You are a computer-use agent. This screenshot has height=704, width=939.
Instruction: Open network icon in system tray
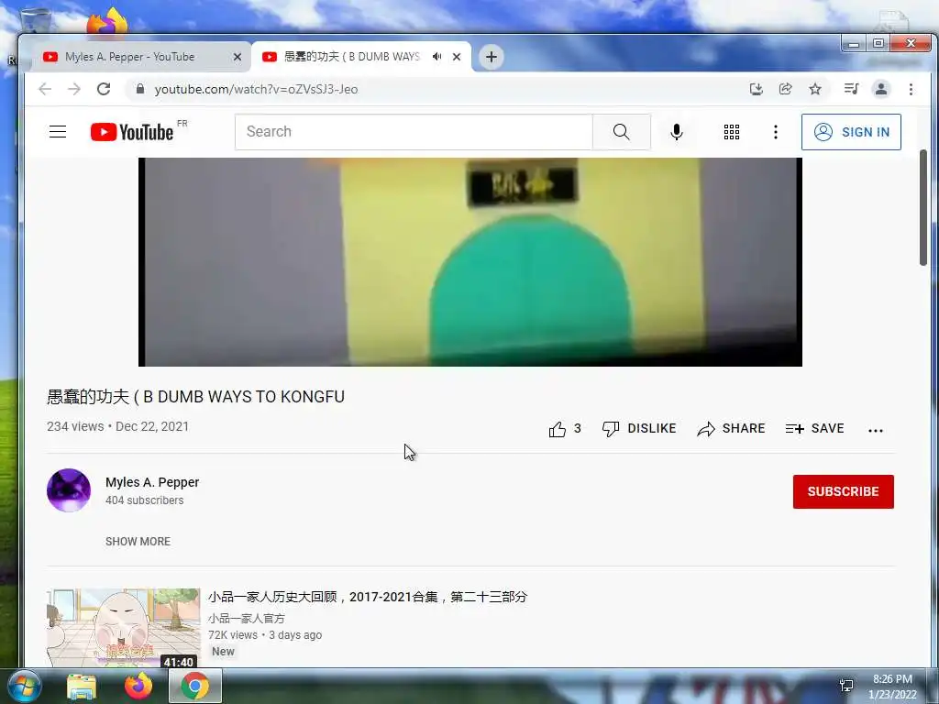click(846, 686)
